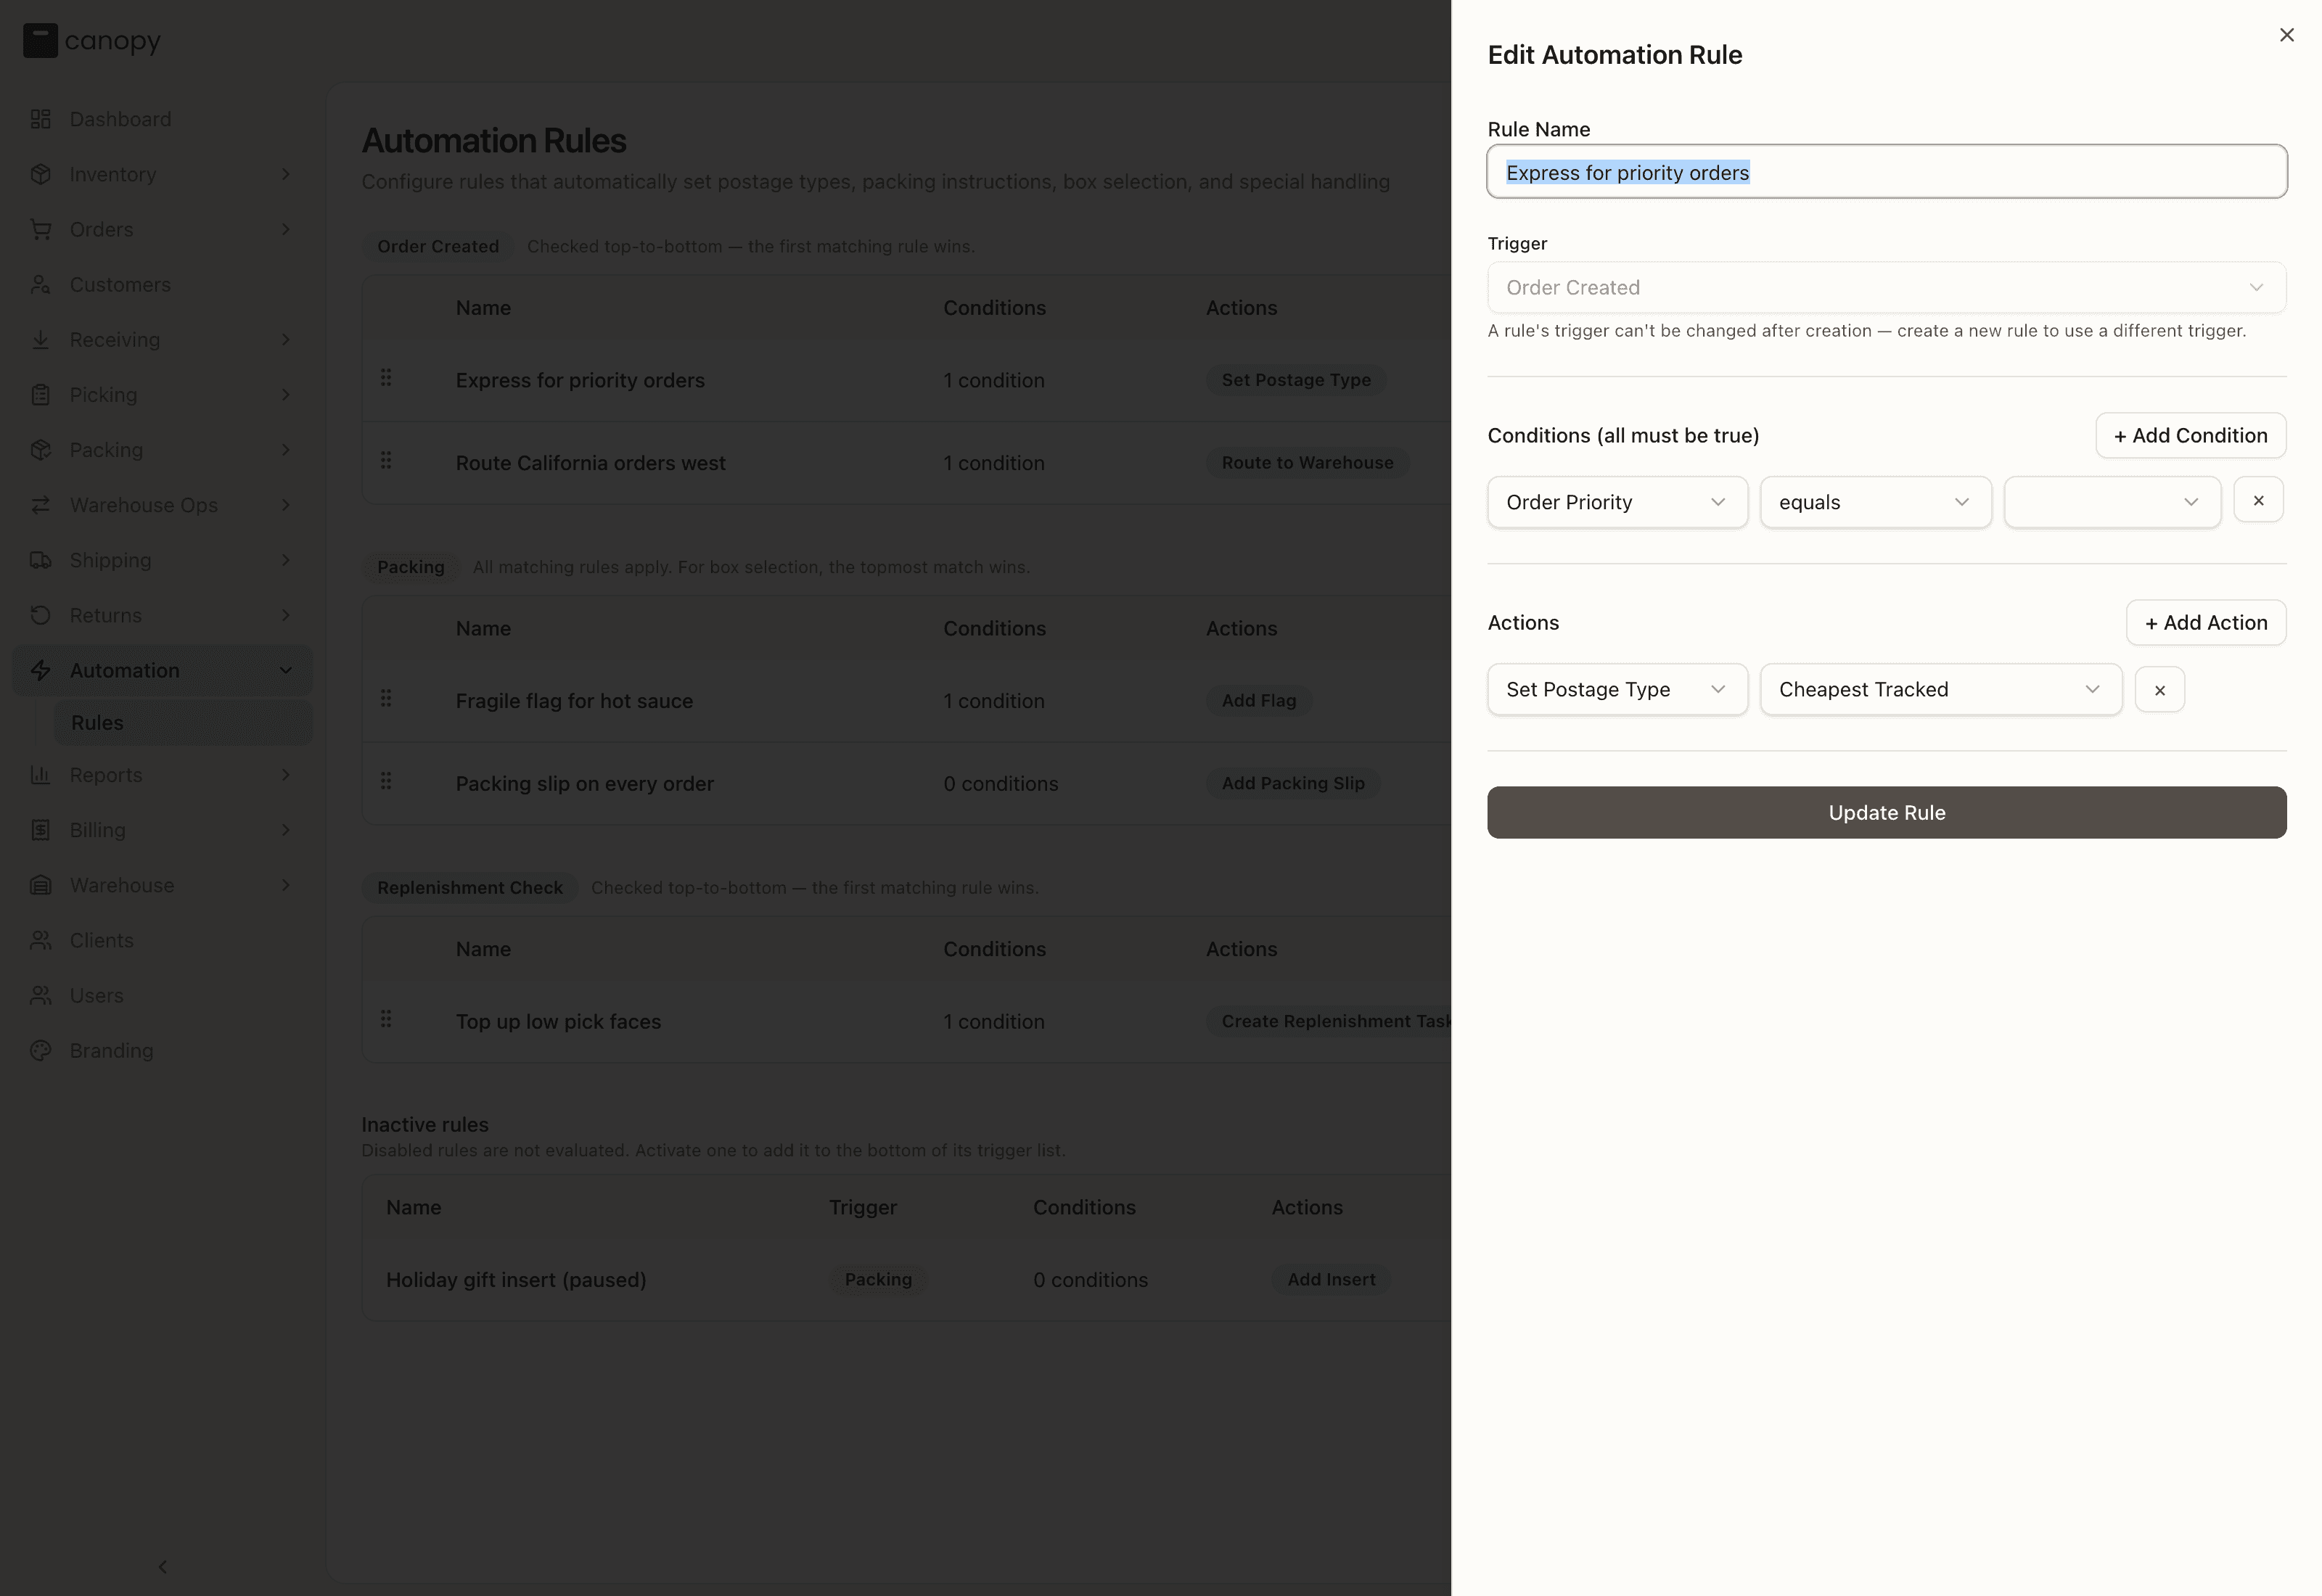
Task: Click the Add Action button
Action: pos(2205,622)
